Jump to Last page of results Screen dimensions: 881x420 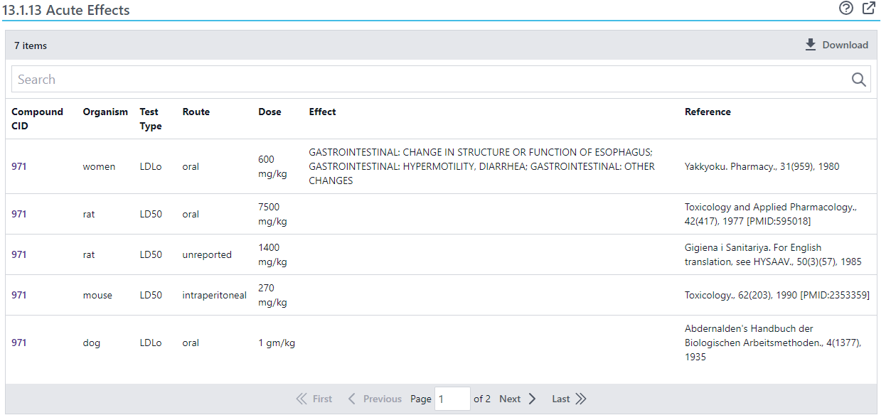click(x=569, y=399)
